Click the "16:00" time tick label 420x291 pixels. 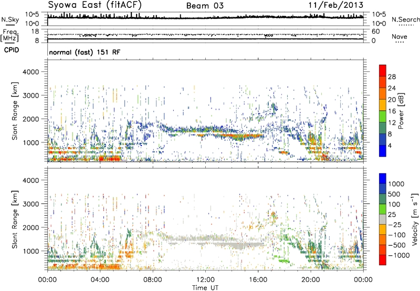click(258, 280)
